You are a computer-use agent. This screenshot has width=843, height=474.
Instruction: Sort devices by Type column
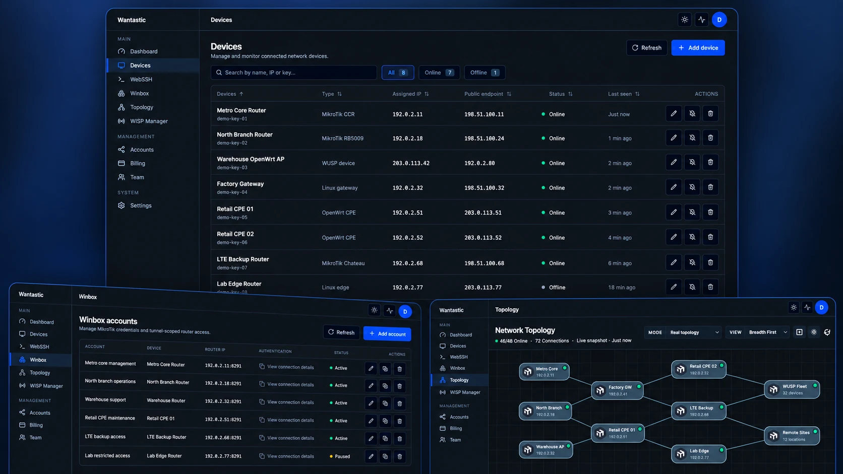(332, 94)
